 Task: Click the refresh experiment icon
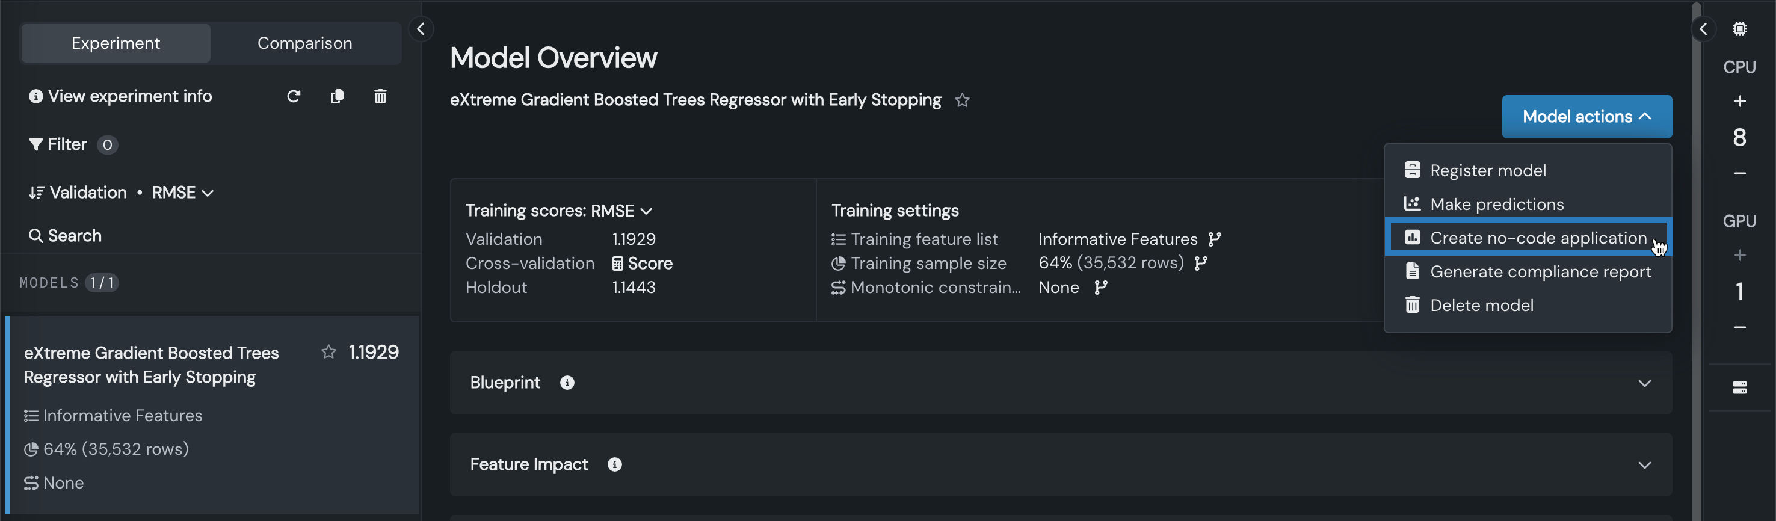(x=294, y=96)
